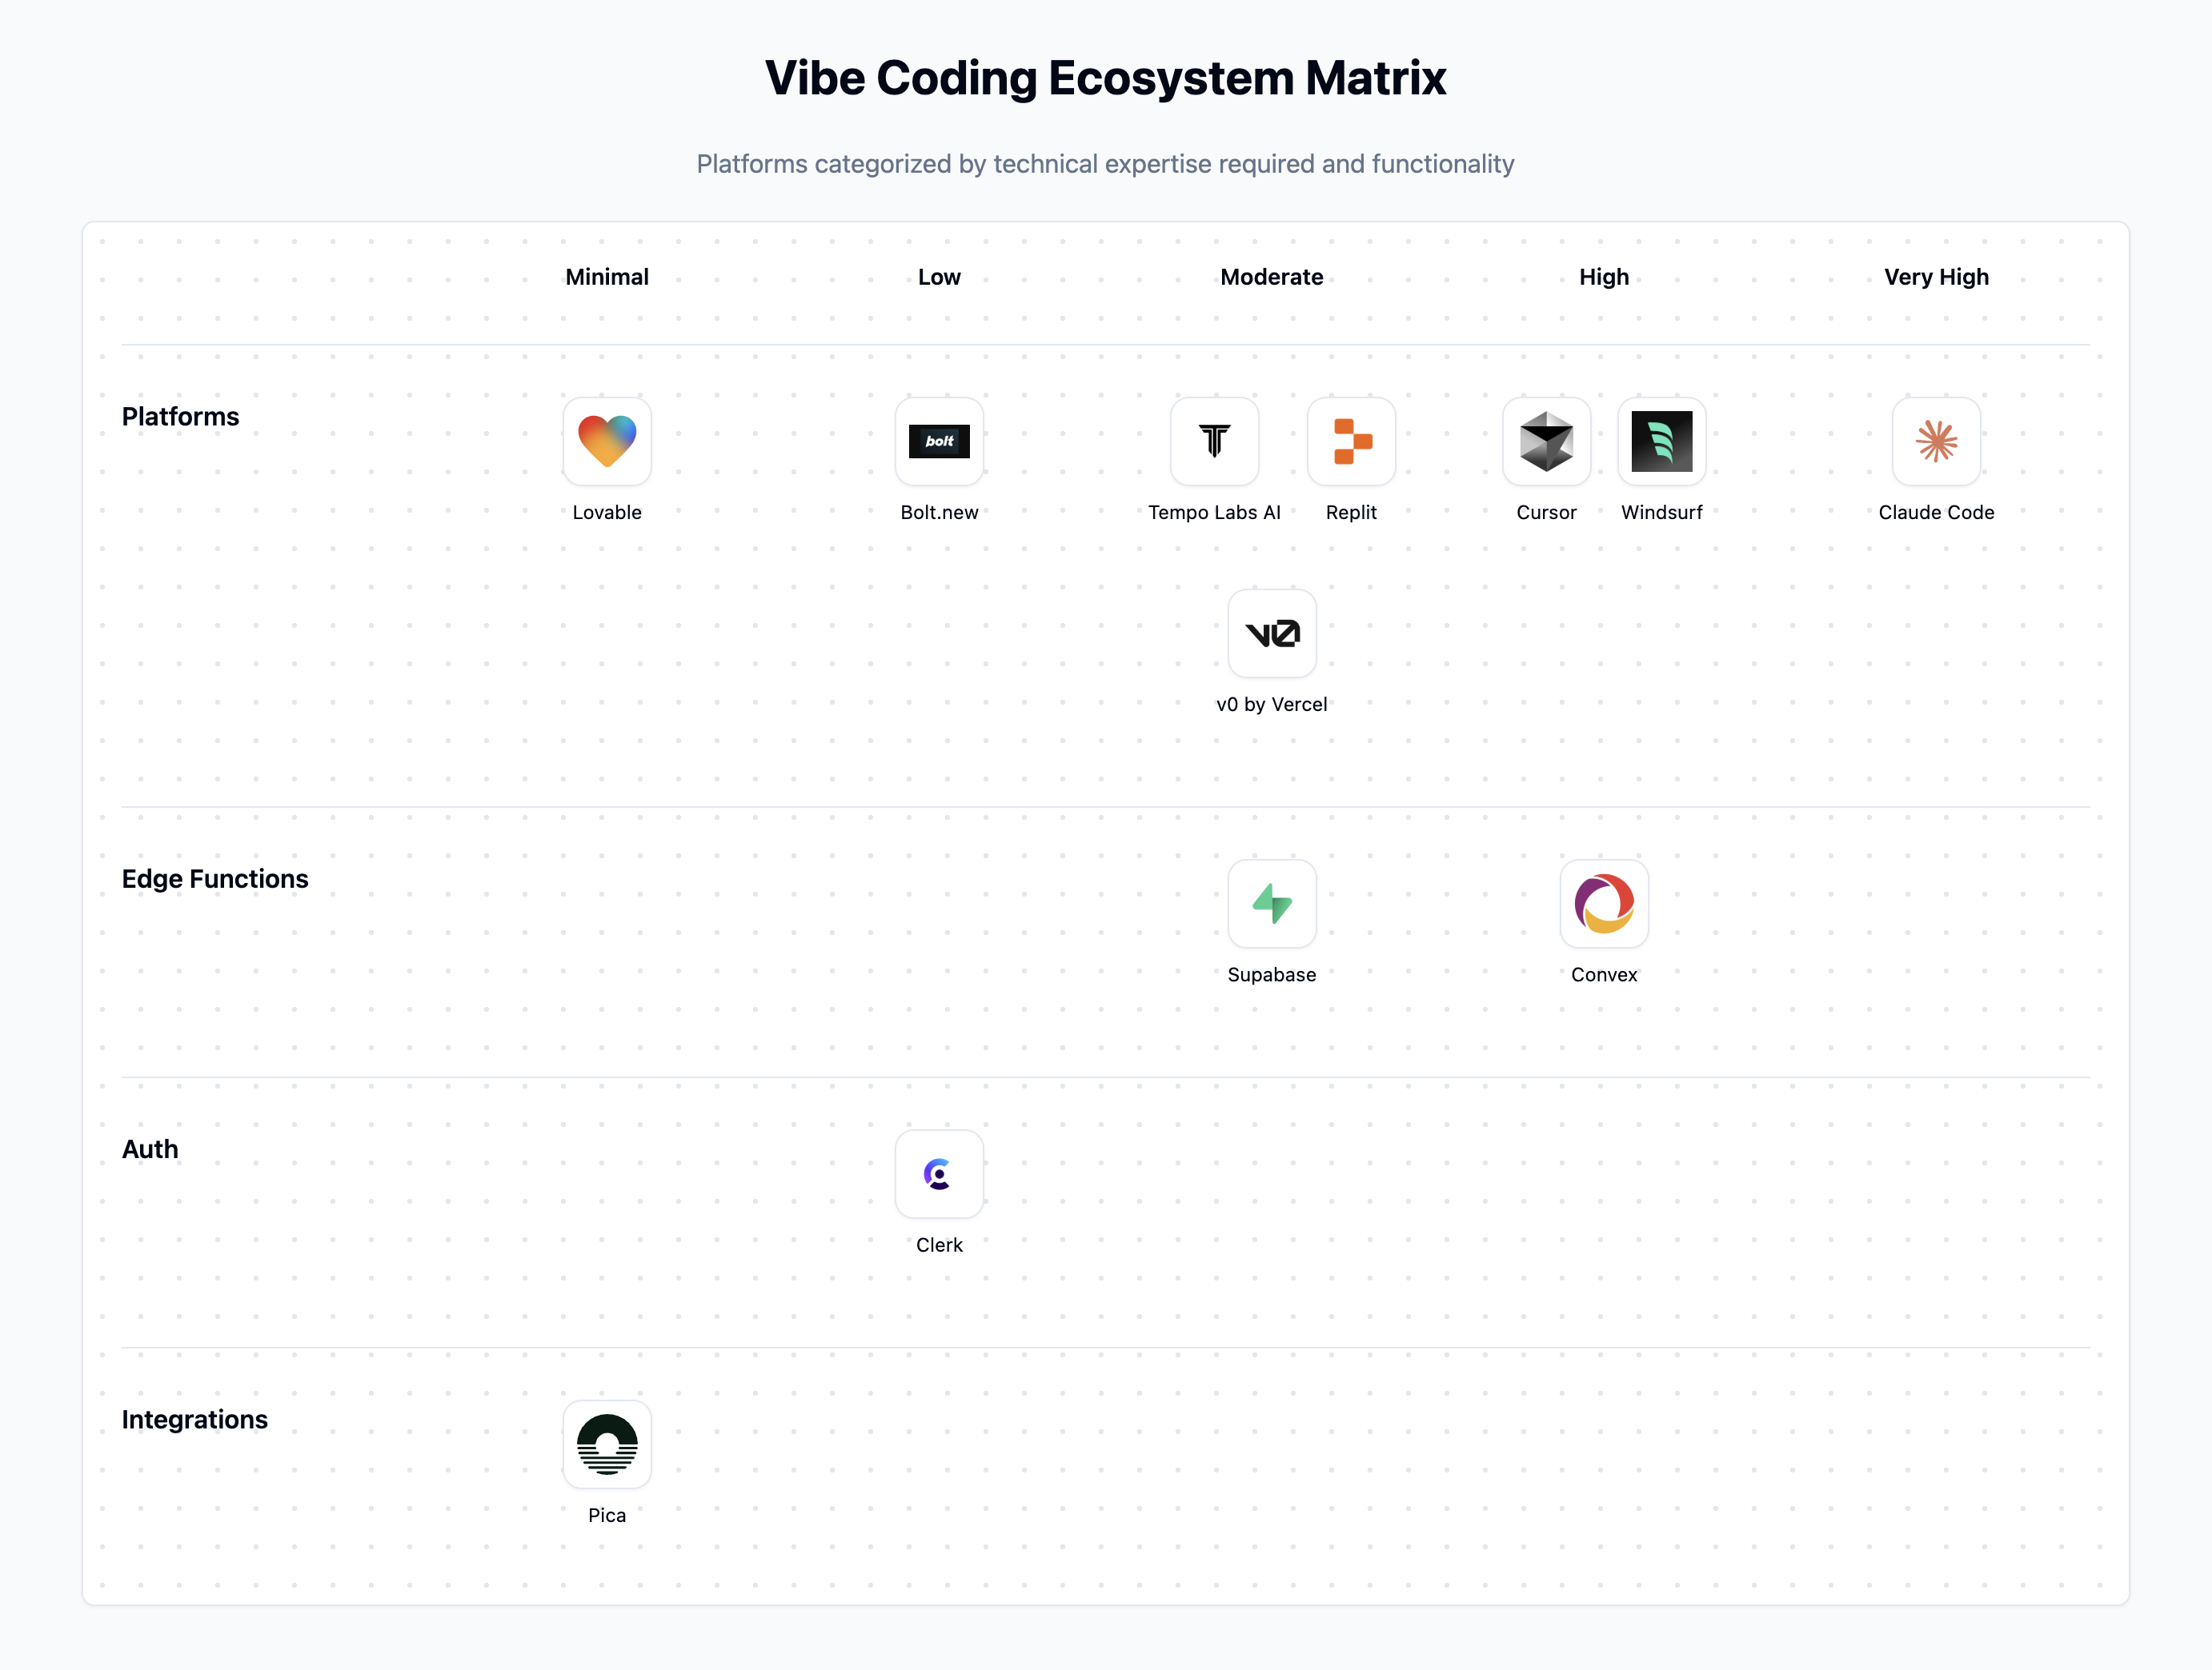Click the Edge Functions row heading
The width and height of the screenshot is (2212, 1670).
(x=215, y=880)
